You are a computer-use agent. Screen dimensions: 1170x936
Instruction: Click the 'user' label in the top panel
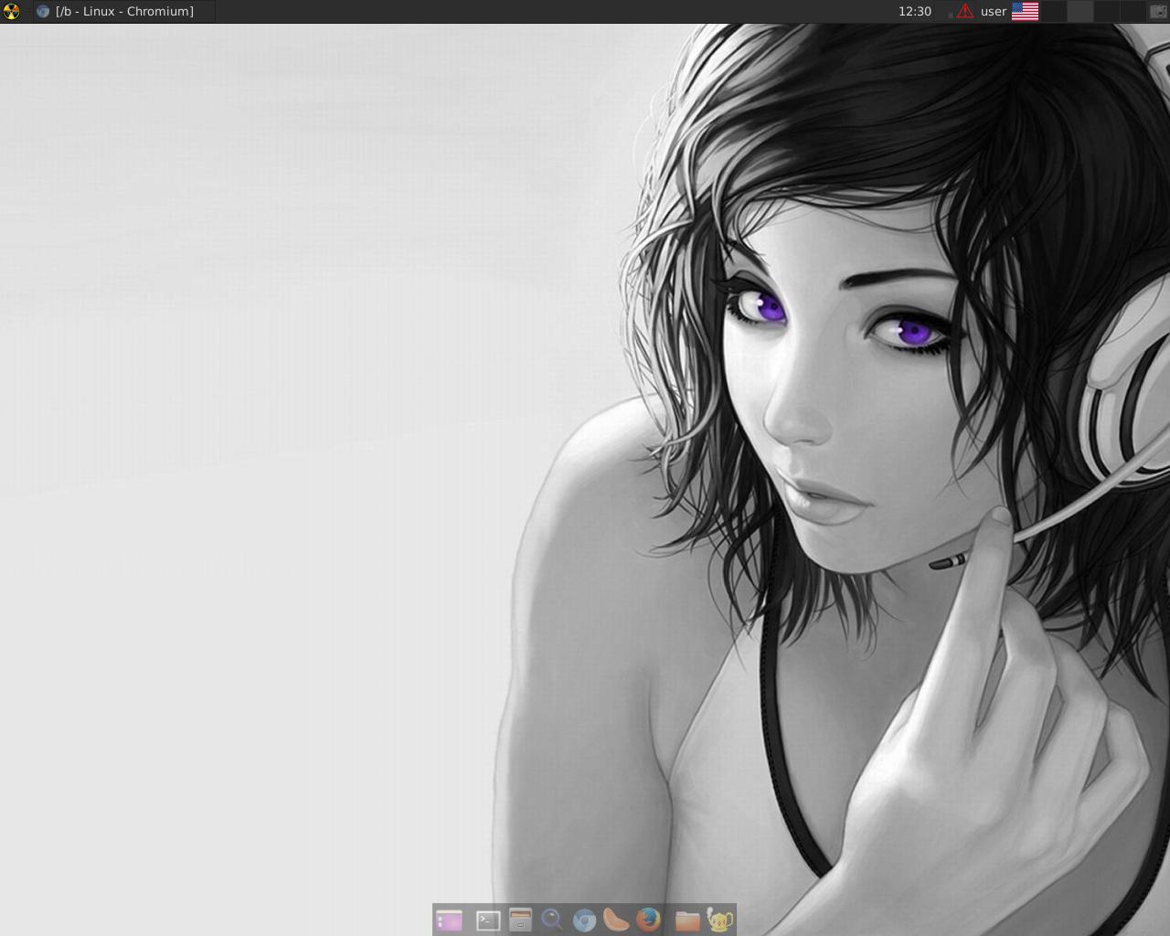993,11
